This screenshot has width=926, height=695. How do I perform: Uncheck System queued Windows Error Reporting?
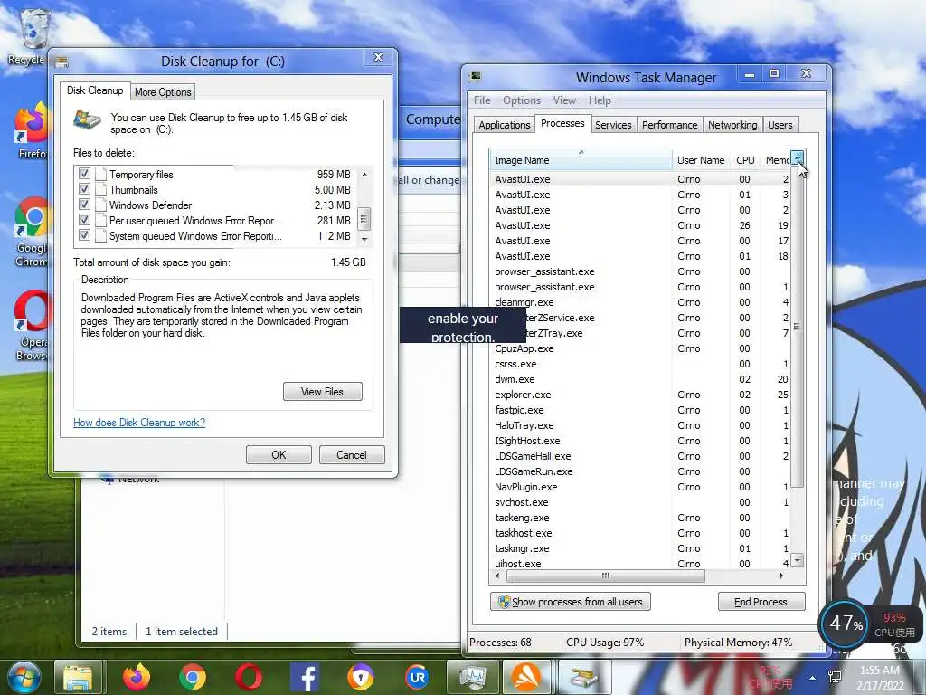click(x=84, y=234)
